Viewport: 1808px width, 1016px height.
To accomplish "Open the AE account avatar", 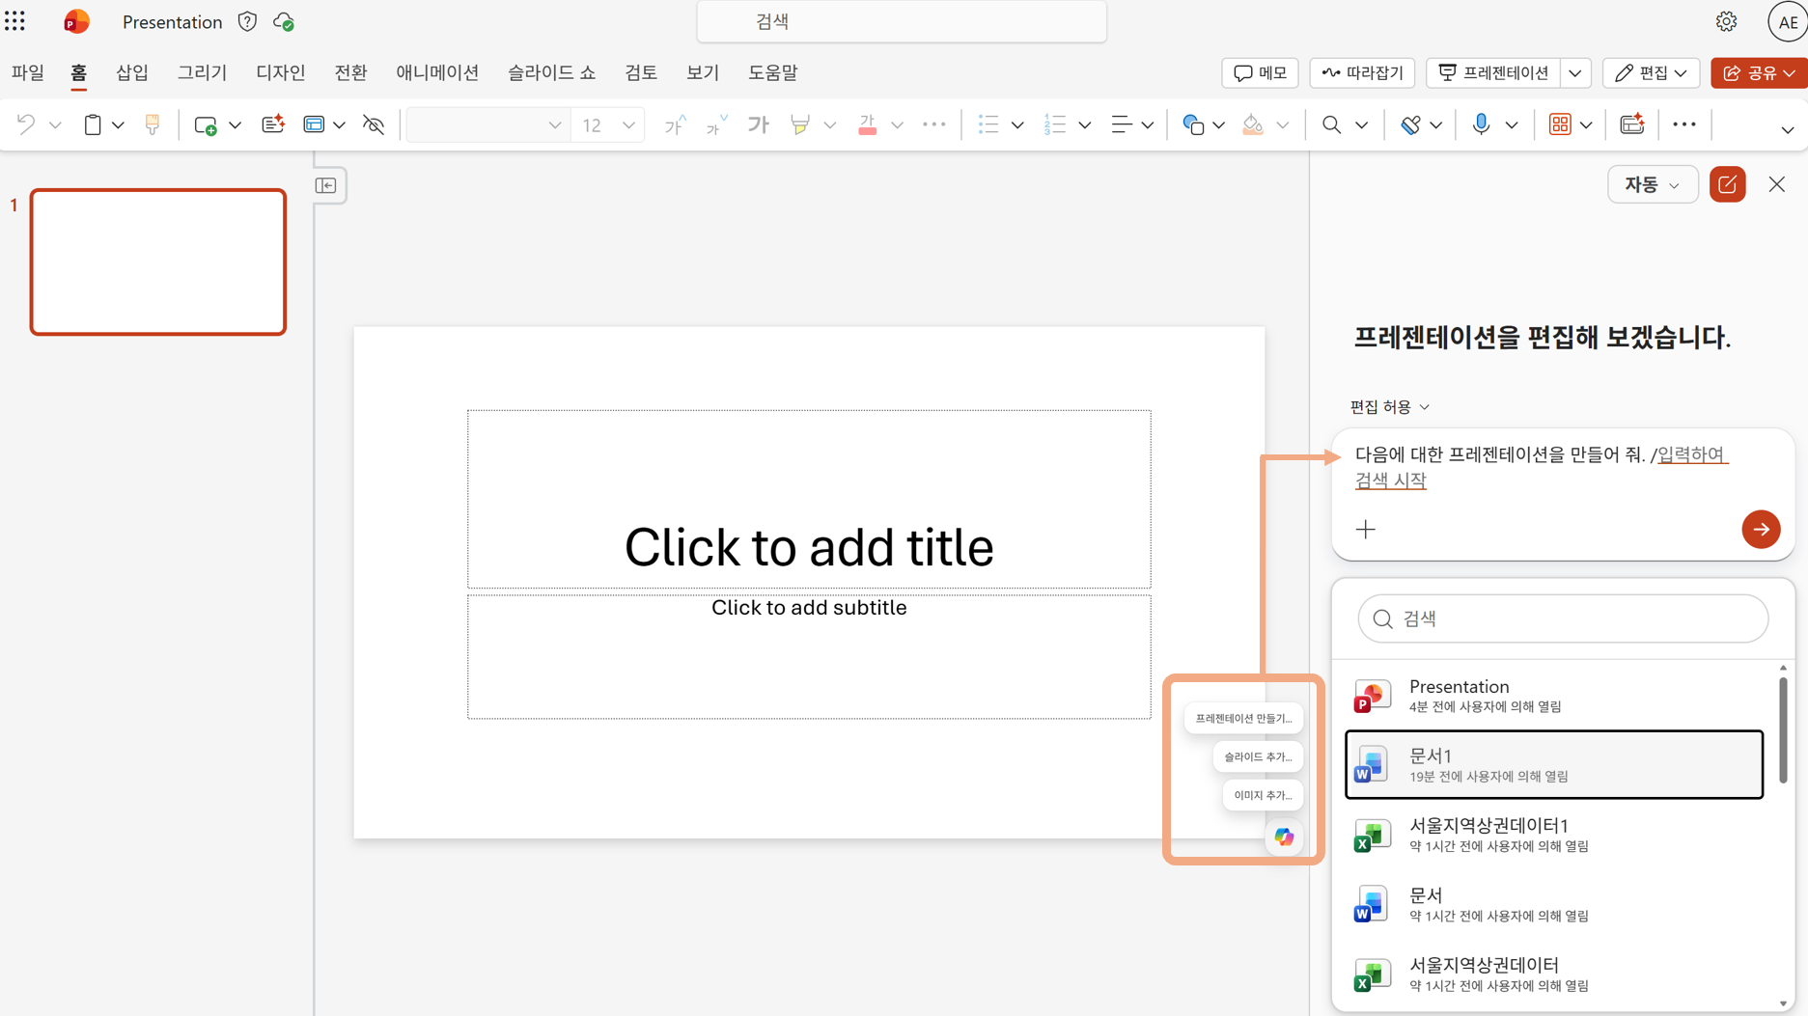I will [x=1787, y=21].
